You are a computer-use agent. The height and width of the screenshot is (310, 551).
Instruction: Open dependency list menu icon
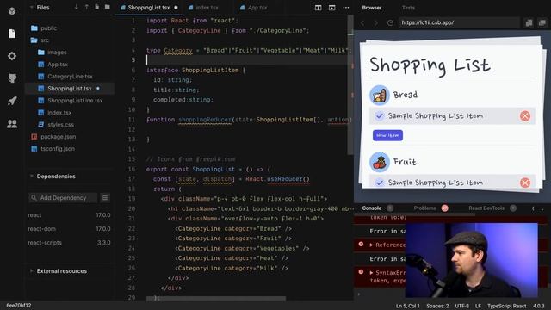[105, 198]
